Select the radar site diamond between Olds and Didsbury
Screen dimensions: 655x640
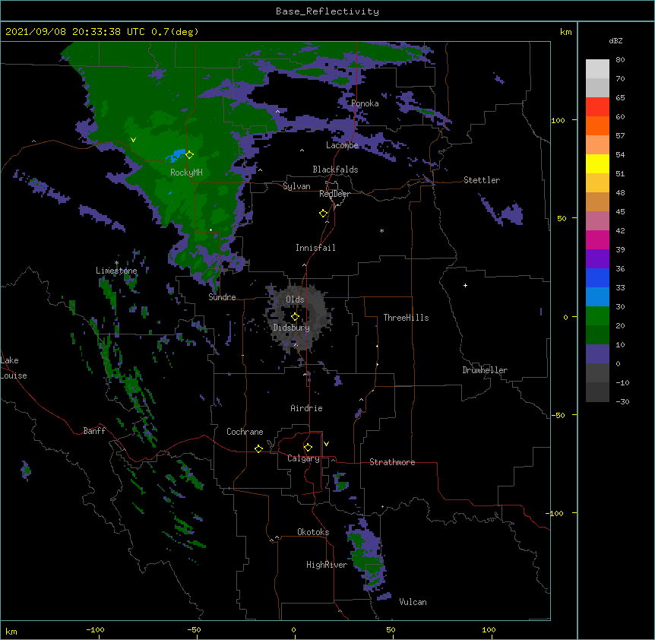[295, 317]
